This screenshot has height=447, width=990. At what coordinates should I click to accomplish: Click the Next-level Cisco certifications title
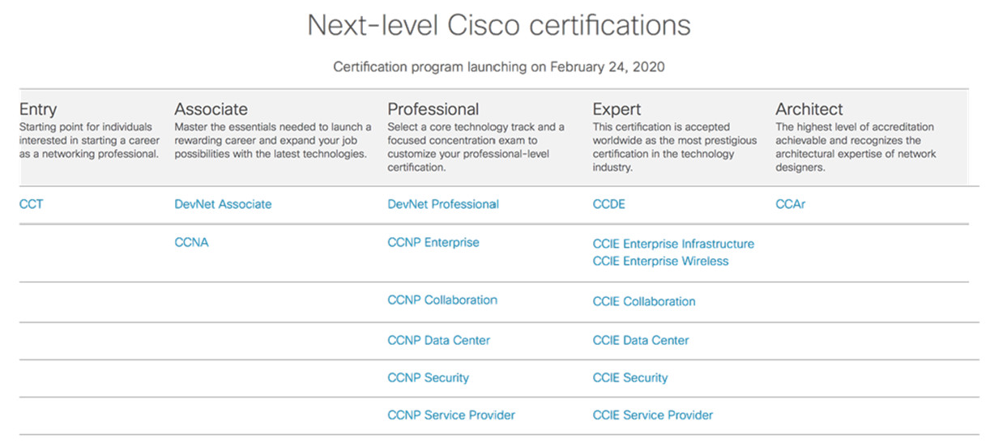pos(499,25)
